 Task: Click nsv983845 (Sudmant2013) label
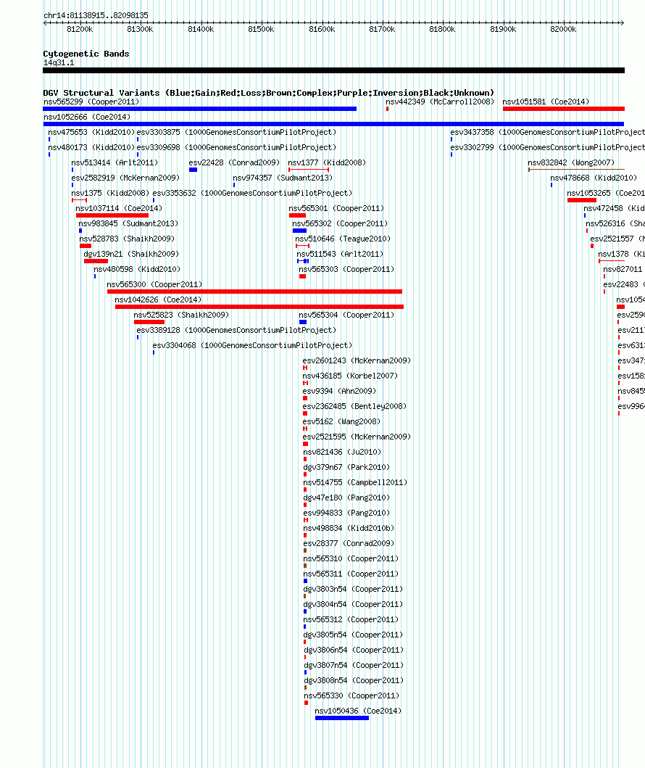(129, 223)
